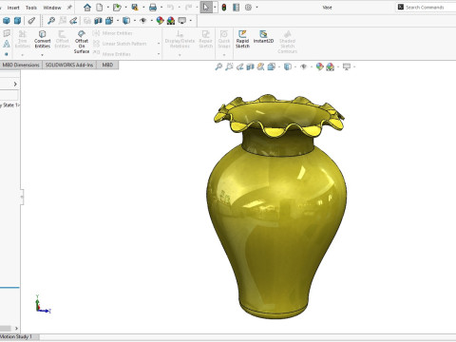This screenshot has width=456, height=342.
Task: Expand the Save dropdown arrow
Action: (x=143, y=8)
